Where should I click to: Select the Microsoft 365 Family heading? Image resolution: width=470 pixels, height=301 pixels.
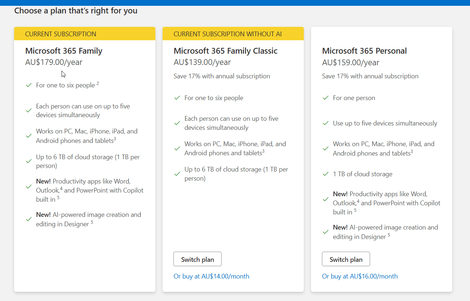64,51
